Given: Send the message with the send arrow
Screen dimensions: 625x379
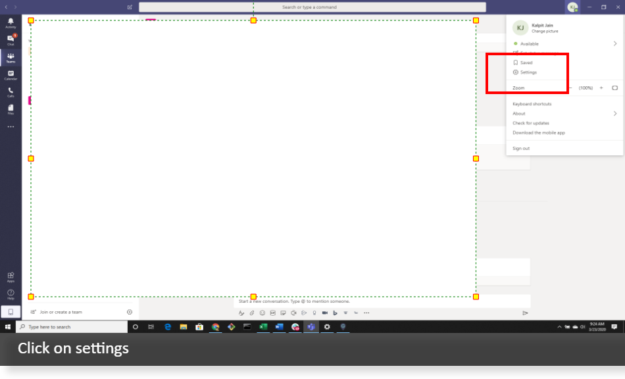Looking at the screenshot, I should tap(525, 313).
